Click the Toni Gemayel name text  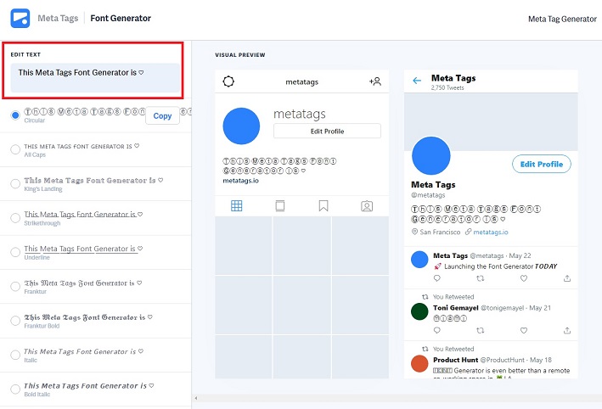coord(456,308)
